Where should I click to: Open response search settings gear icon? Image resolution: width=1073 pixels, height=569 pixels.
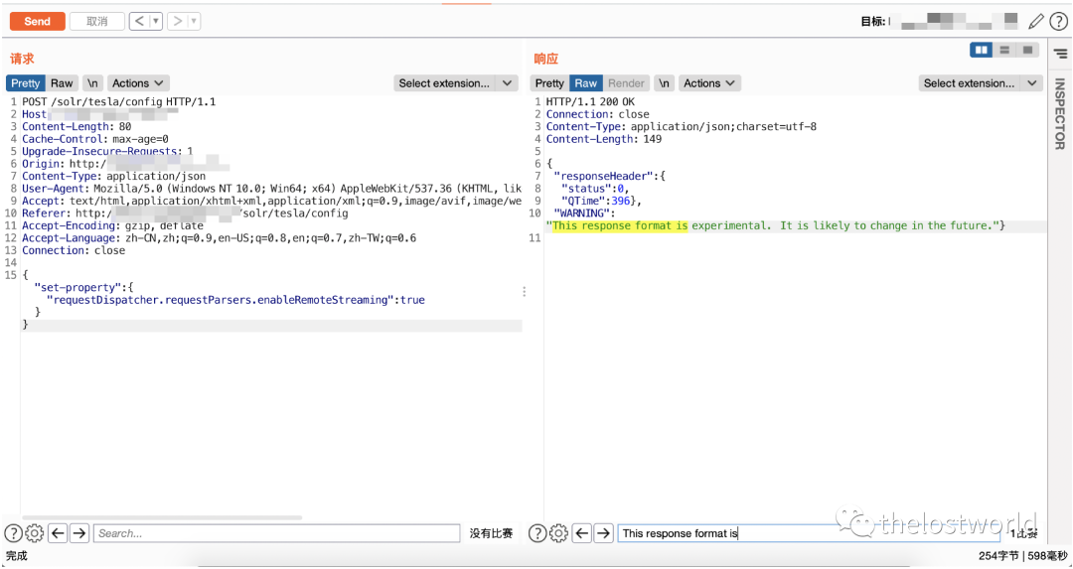click(x=558, y=533)
